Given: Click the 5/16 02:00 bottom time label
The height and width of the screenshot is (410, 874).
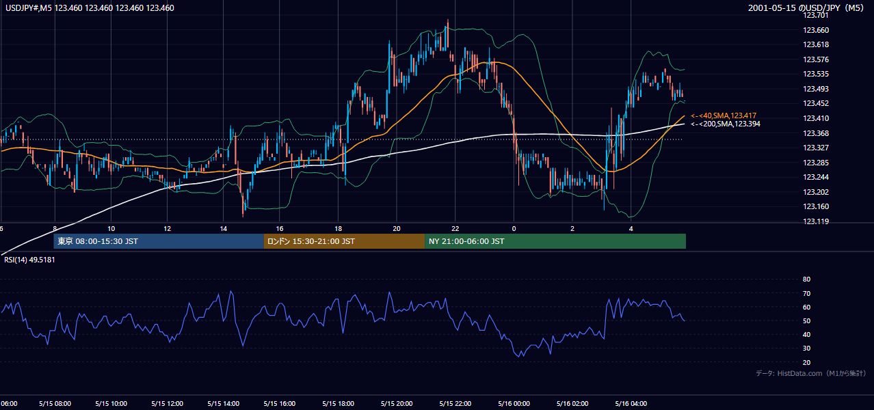Looking at the screenshot, I should [x=572, y=404].
